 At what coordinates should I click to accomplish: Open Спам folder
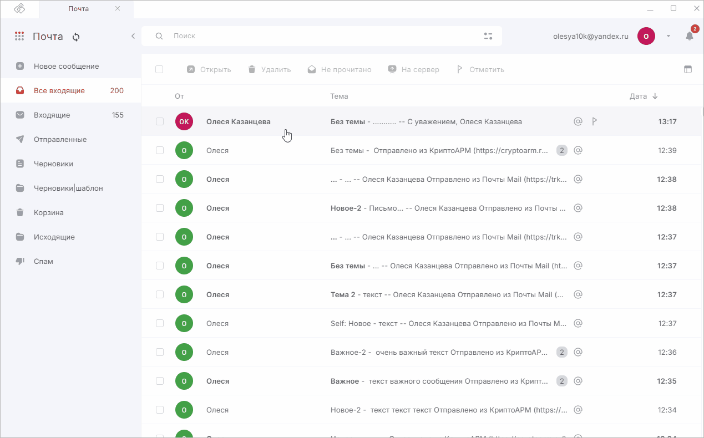70,261
